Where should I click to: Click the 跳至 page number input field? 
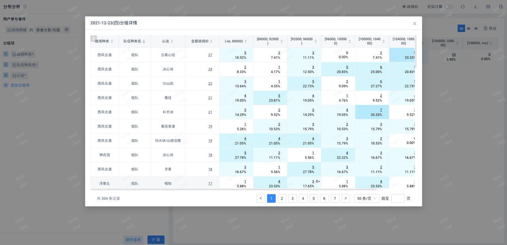(x=398, y=198)
